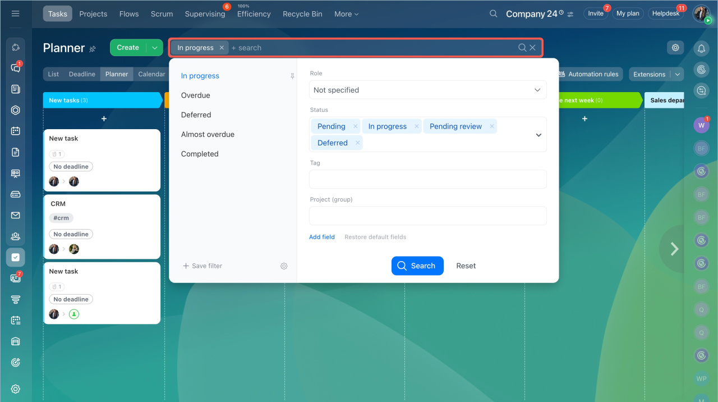
Task: Clear the filter search field with X
Action: click(533, 48)
